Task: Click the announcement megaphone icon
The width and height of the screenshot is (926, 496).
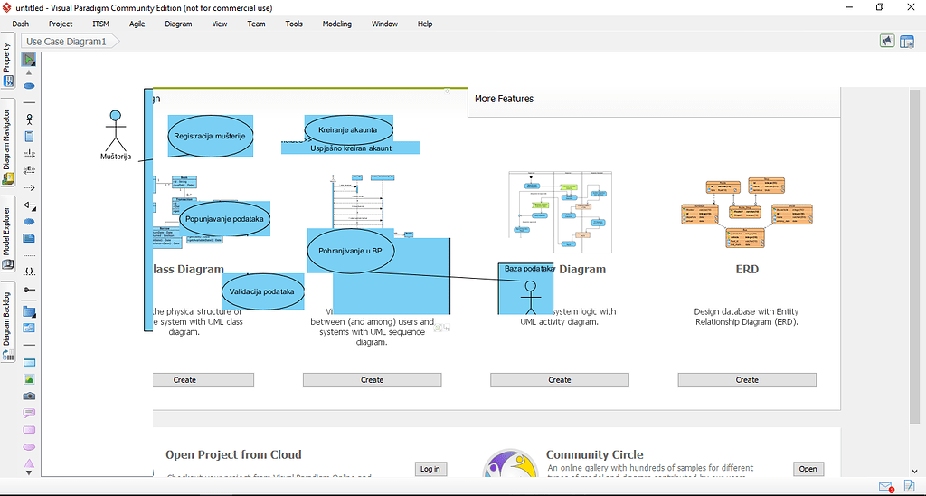Action: pos(887,41)
